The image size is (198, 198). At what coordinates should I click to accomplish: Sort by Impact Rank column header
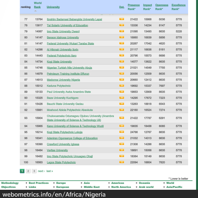click(147, 5)
